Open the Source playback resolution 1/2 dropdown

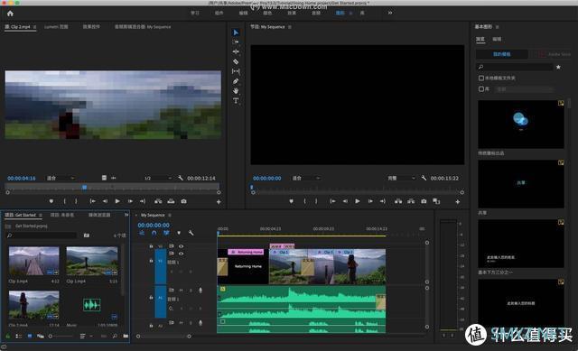tap(158, 178)
